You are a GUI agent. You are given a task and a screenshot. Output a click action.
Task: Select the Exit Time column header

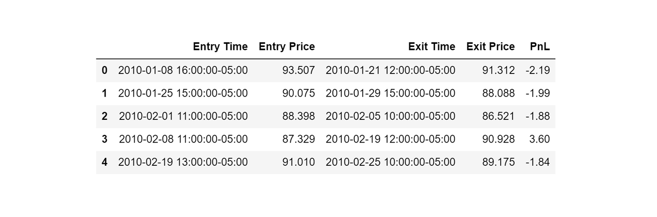coord(431,47)
